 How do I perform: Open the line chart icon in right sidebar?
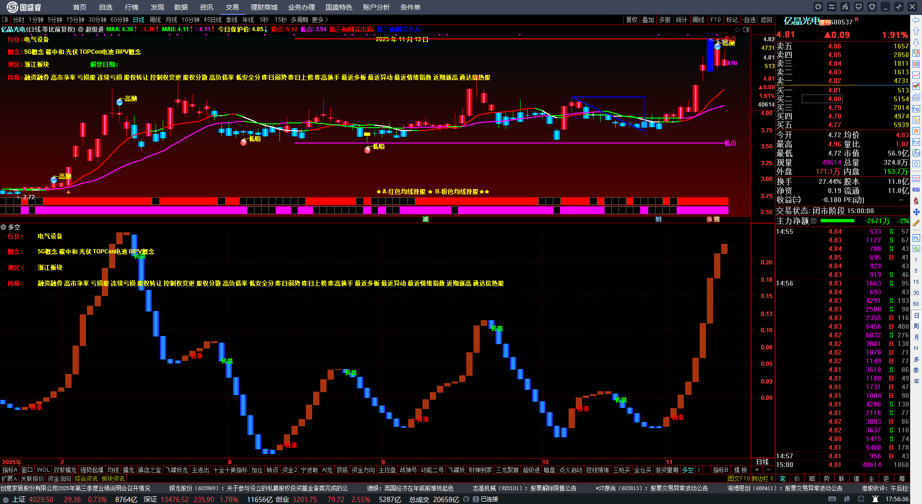[x=916, y=75]
